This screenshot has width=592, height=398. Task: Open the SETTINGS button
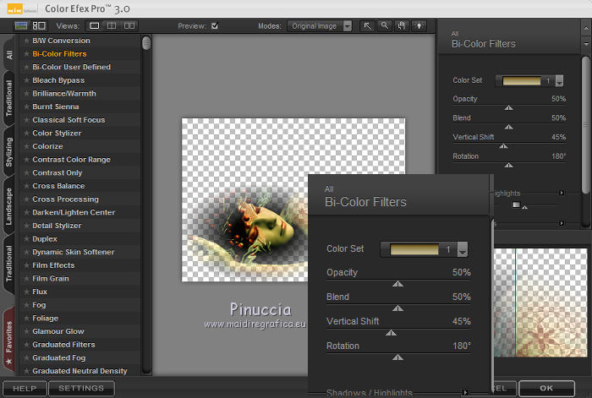coord(81,388)
